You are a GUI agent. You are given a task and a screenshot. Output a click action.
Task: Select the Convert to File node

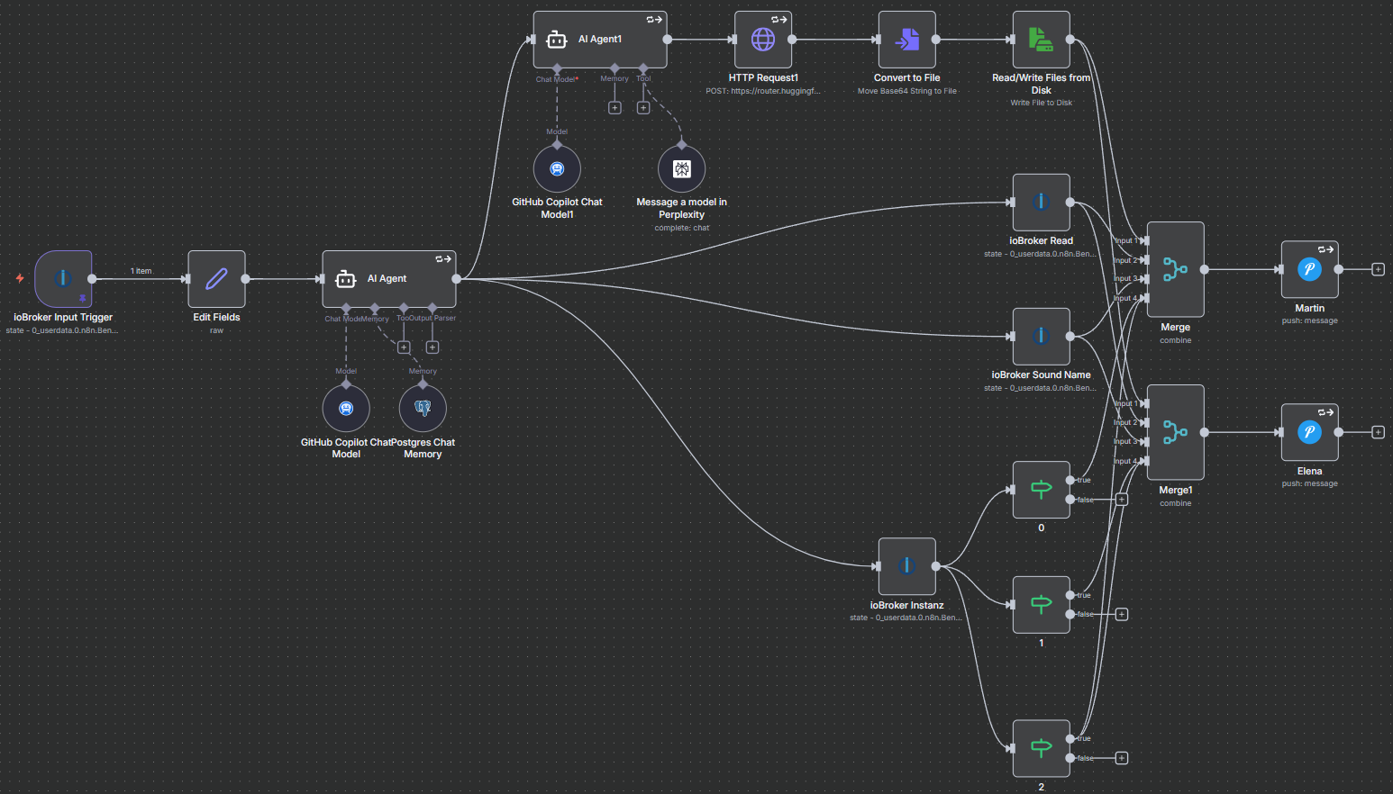(x=906, y=40)
